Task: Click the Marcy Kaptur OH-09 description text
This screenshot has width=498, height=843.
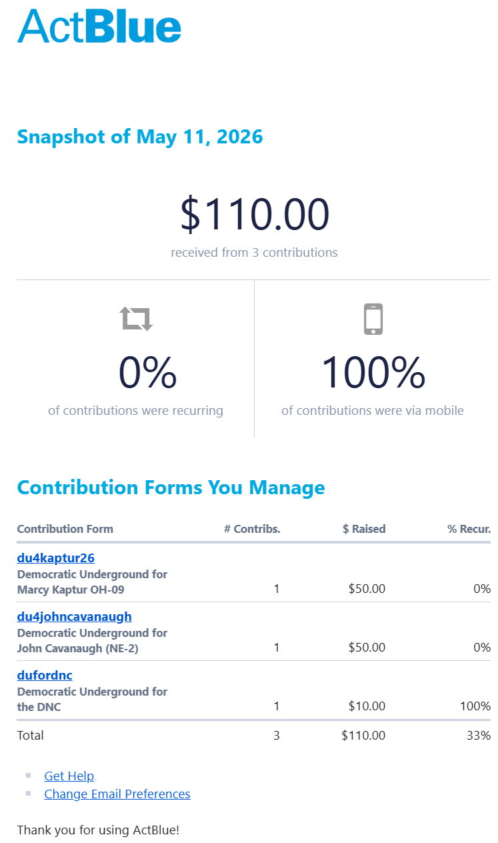Action: click(71, 590)
